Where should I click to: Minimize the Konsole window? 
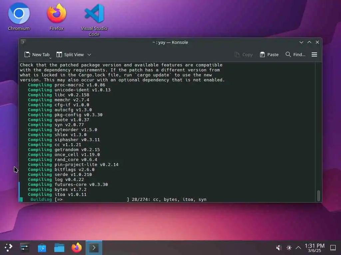[301, 42]
